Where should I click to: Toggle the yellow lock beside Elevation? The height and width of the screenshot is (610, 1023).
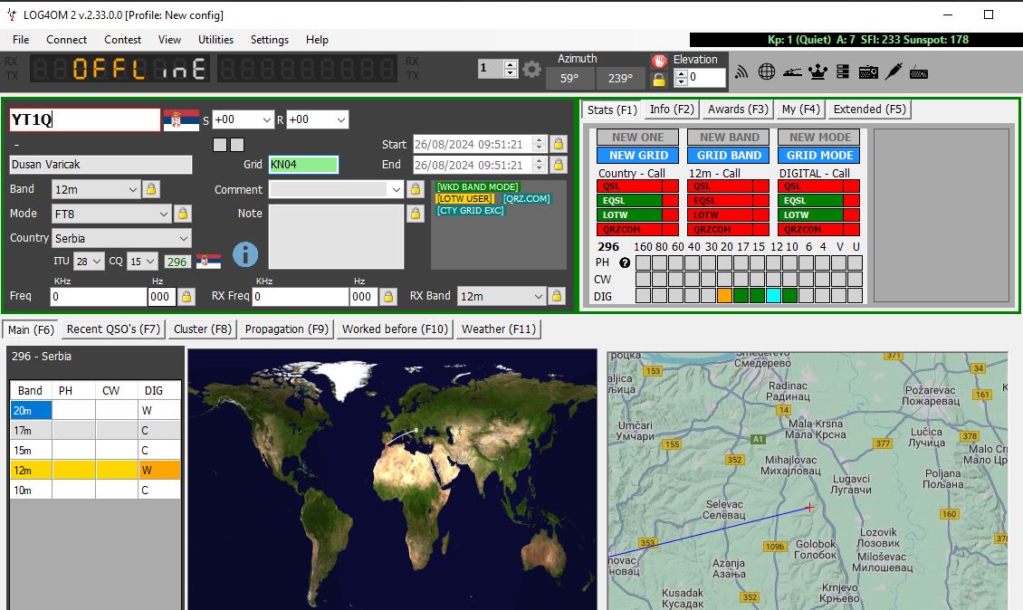[659, 81]
